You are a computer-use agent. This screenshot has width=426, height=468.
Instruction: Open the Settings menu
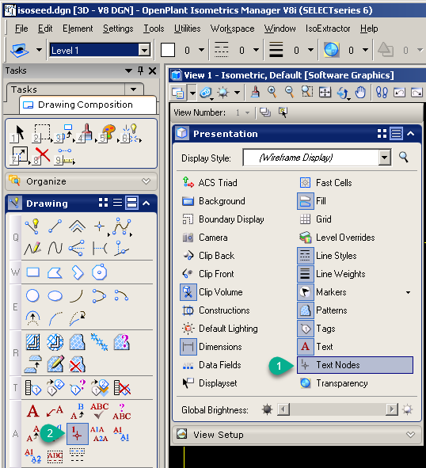click(118, 29)
